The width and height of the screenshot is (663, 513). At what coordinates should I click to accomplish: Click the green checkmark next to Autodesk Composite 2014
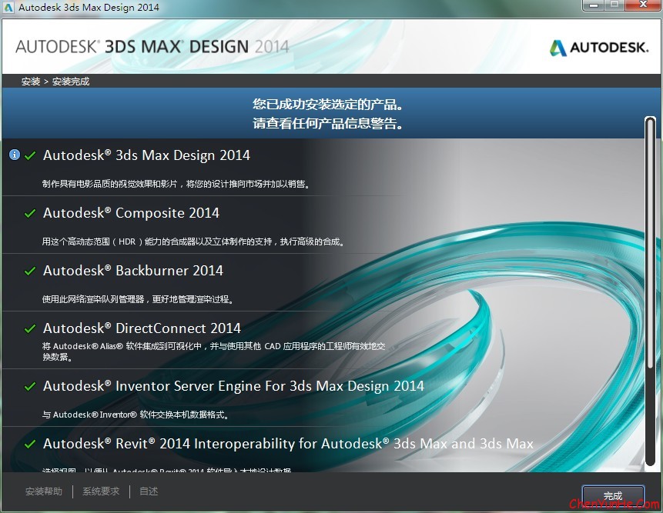click(x=30, y=213)
